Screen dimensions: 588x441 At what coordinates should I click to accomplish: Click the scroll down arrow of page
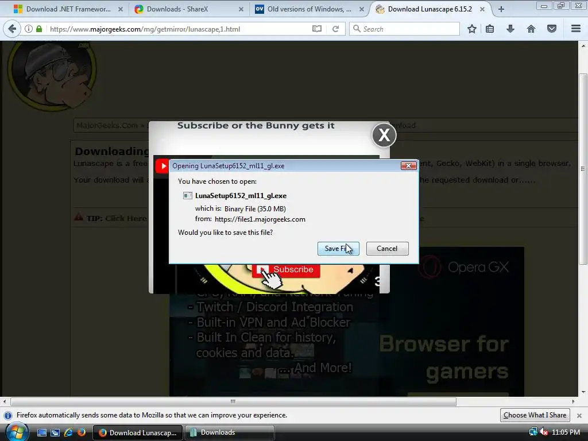point(583,392)
